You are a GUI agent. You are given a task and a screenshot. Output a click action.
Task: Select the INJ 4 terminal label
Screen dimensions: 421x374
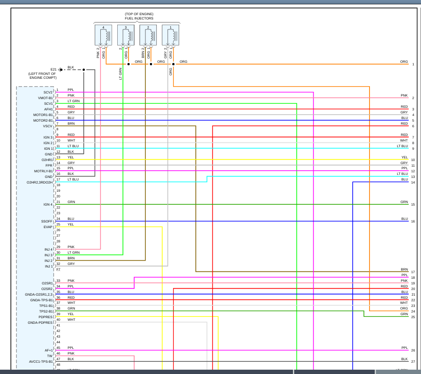click(48, 249)
